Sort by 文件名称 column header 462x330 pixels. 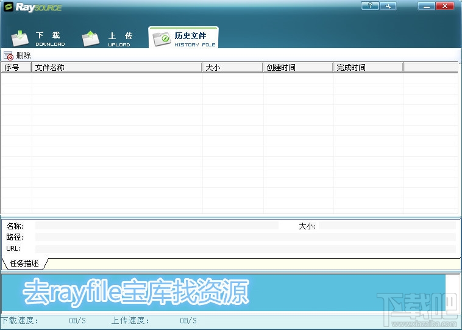pos(116,67)
